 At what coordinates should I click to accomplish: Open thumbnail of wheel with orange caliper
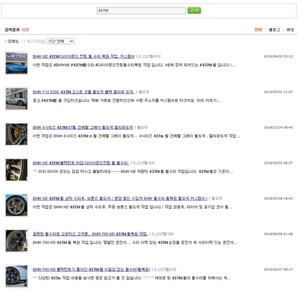[x=17, y=134]
